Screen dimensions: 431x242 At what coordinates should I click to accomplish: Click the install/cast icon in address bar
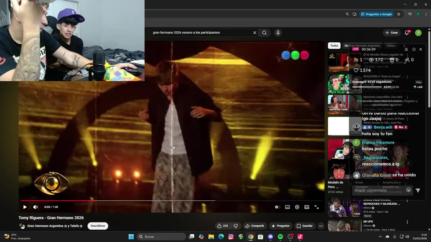pyautogui.click(x=355, y=14)
